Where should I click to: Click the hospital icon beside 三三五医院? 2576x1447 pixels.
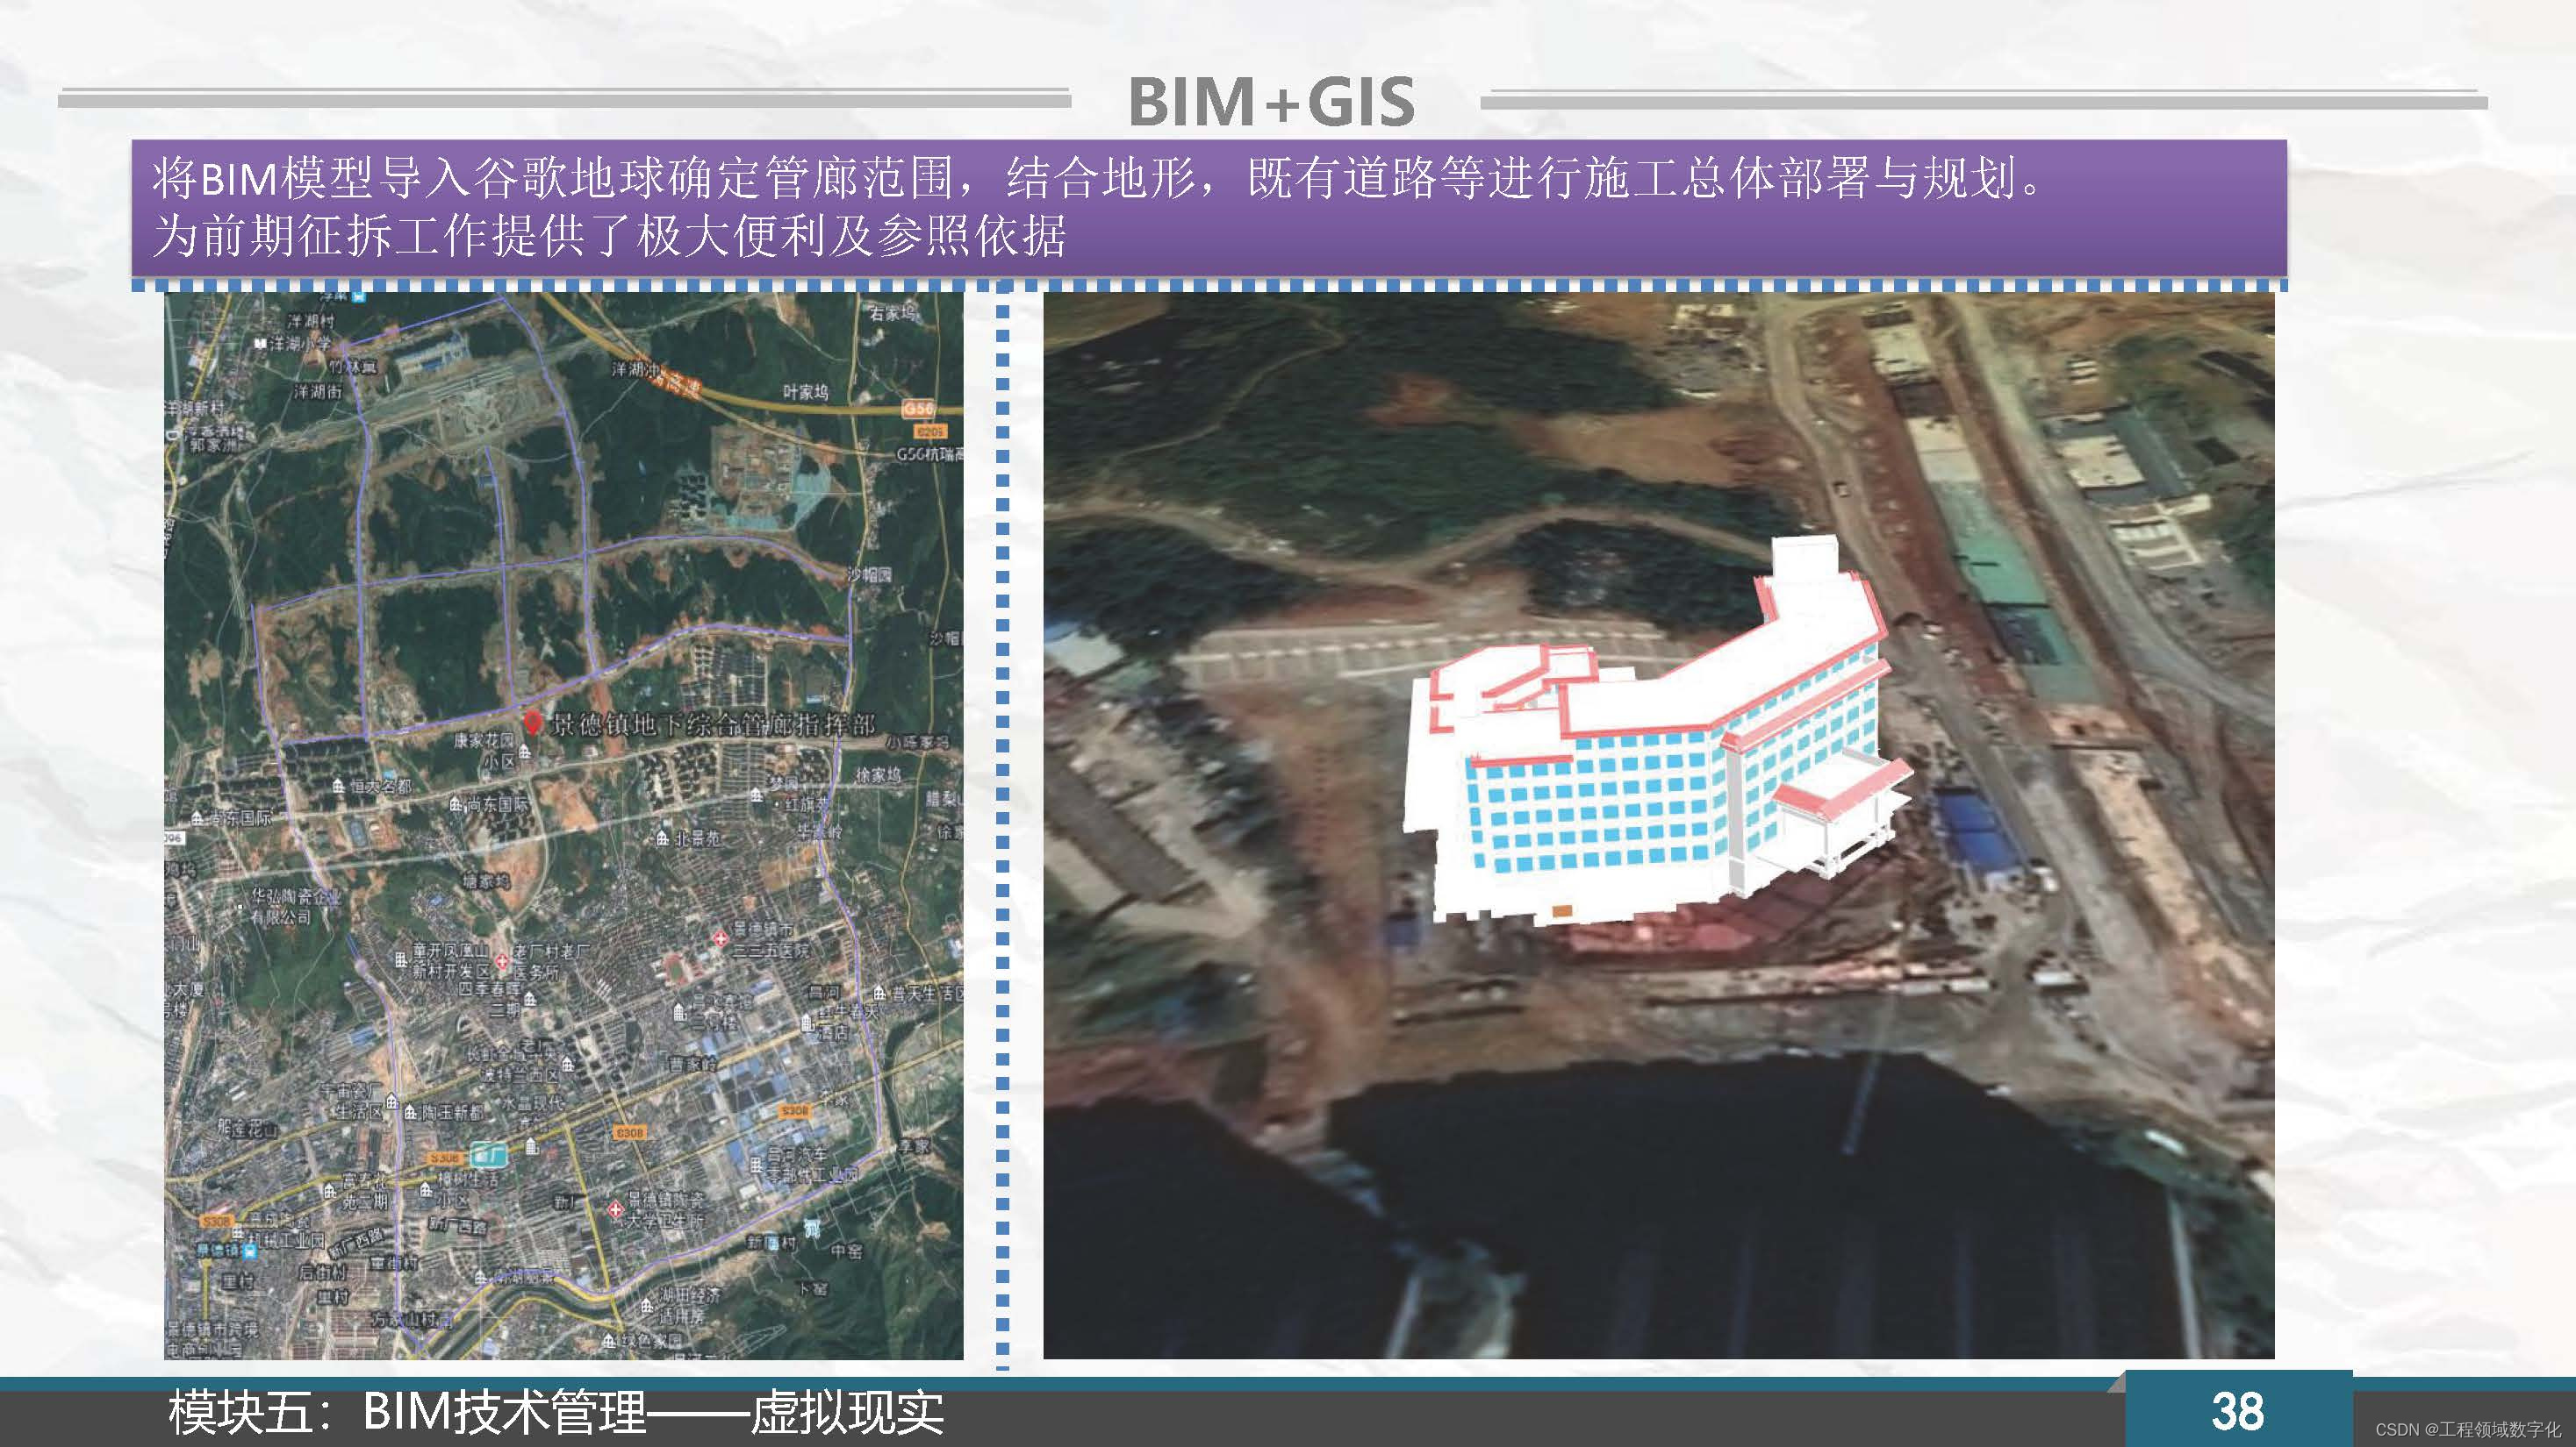719,939
